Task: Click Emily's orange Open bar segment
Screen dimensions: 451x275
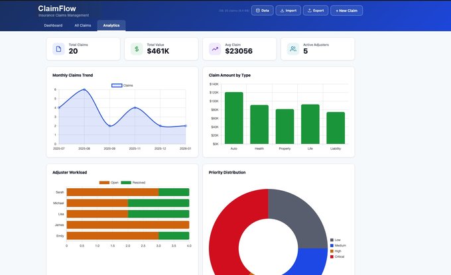Action: click(113, 236)
